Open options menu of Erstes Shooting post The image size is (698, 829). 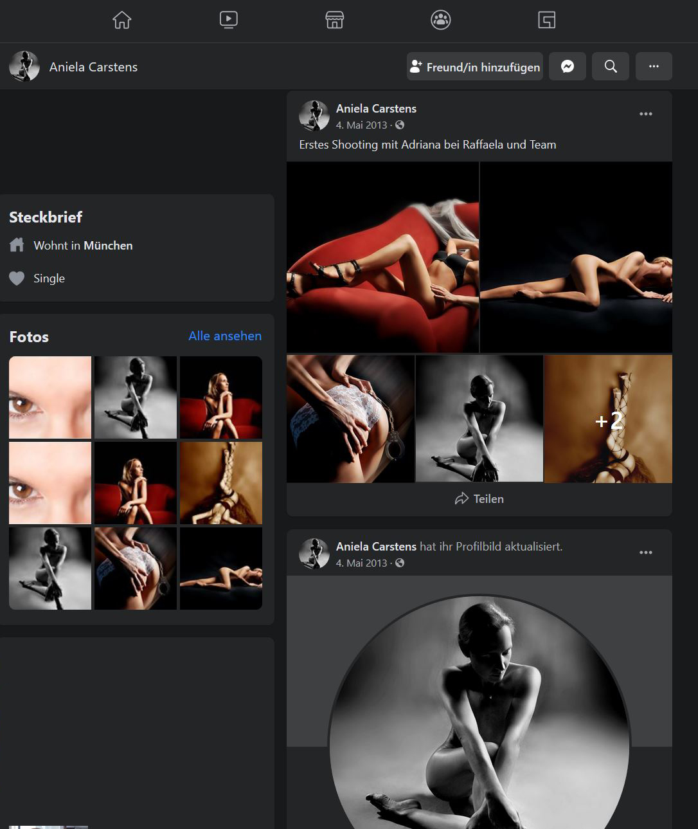[x=646, y=114]
